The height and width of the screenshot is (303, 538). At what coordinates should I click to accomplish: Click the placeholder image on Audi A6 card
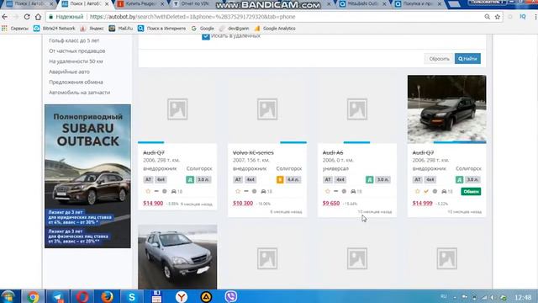356,109
